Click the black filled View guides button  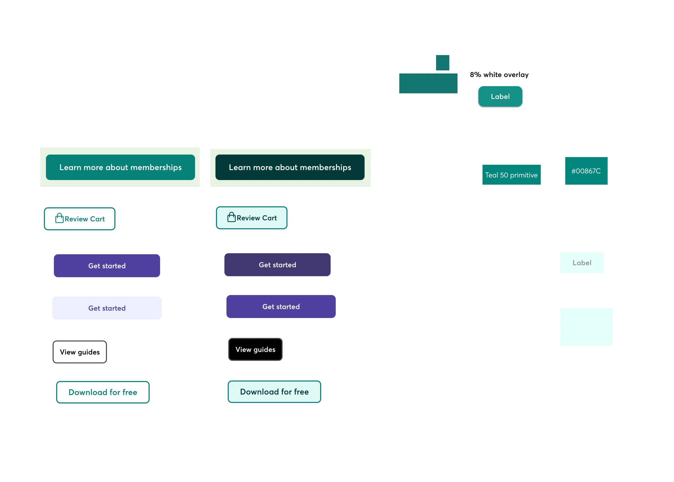tap(255, 349)
